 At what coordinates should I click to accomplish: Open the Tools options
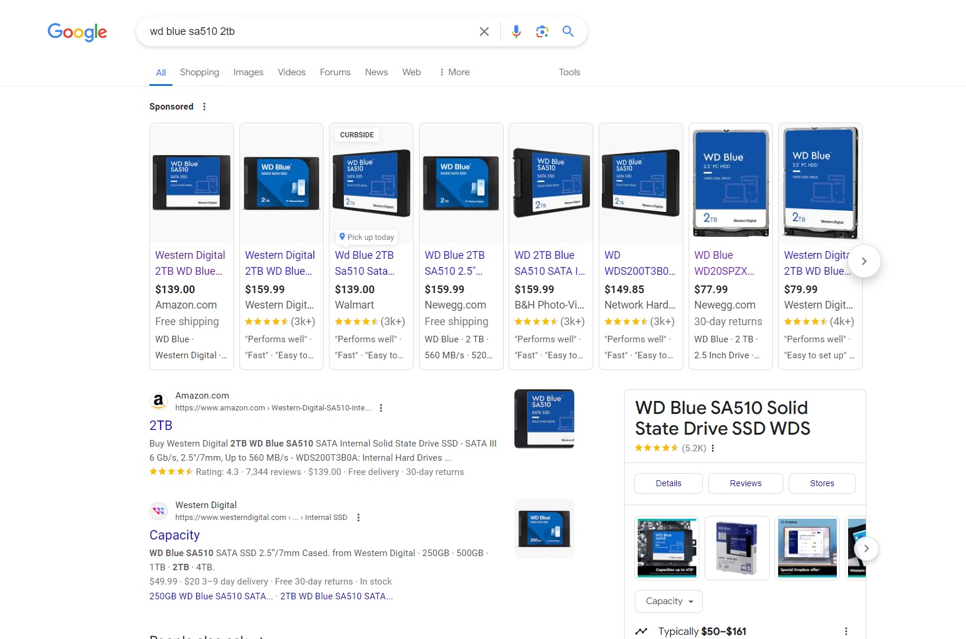(569, 72)
